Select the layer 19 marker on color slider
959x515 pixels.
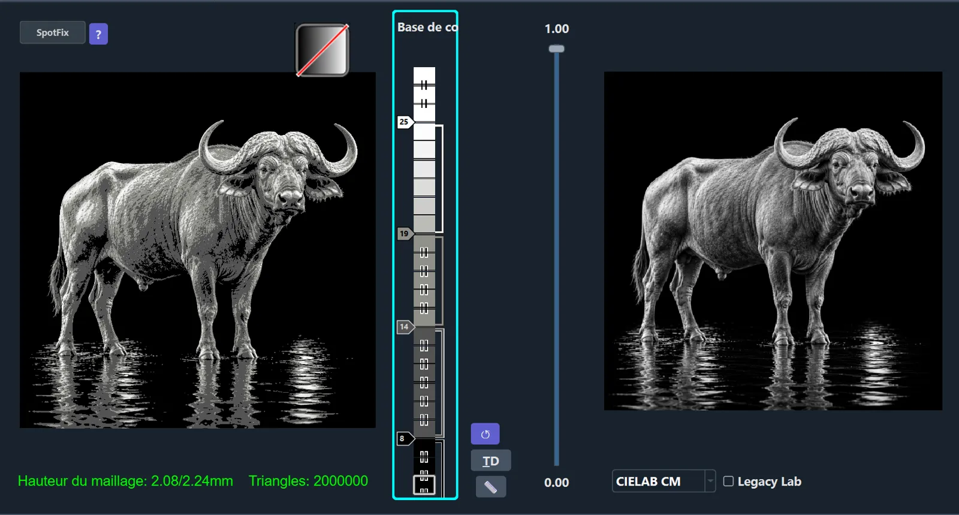pyautogui.click(x=405, y=233)
